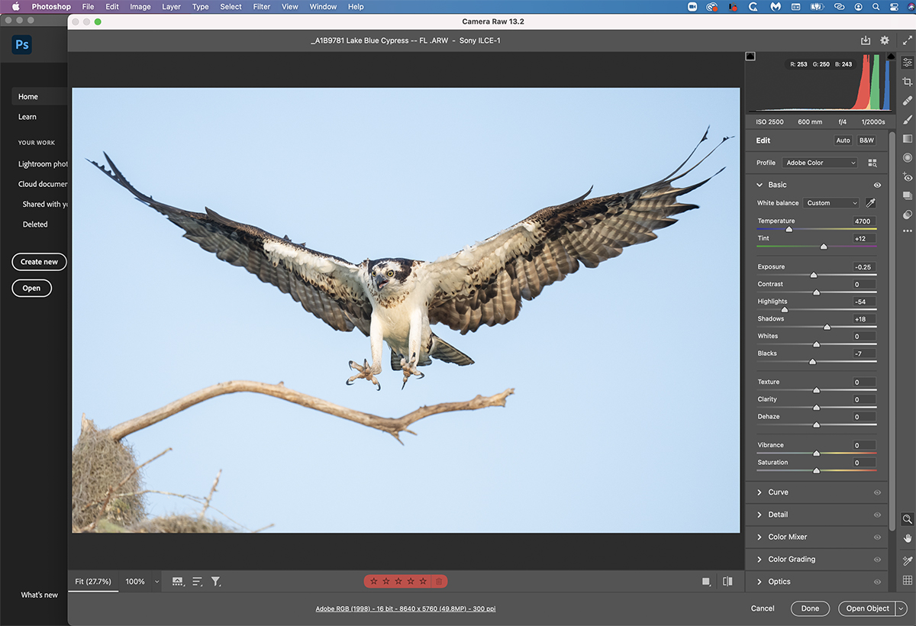Viewport: 916px width, 626px height.
Task: Click Create new in Photoshop home
Action: click(40, 262)
